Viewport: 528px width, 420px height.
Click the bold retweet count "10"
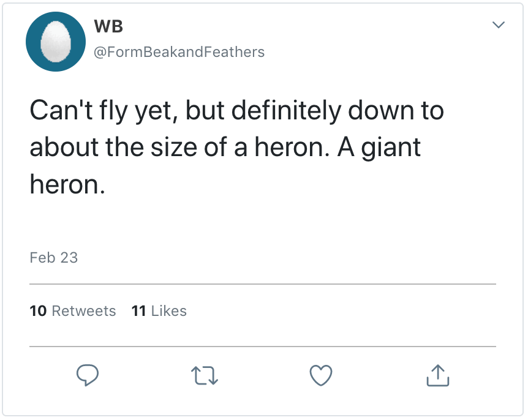tap(38, 311)
